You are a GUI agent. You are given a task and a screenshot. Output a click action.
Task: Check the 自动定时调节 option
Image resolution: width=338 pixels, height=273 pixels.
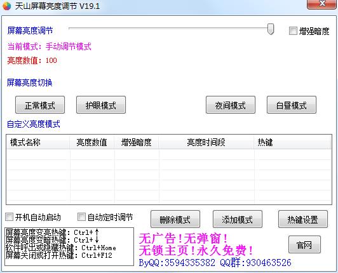click(x=81, y=216)
